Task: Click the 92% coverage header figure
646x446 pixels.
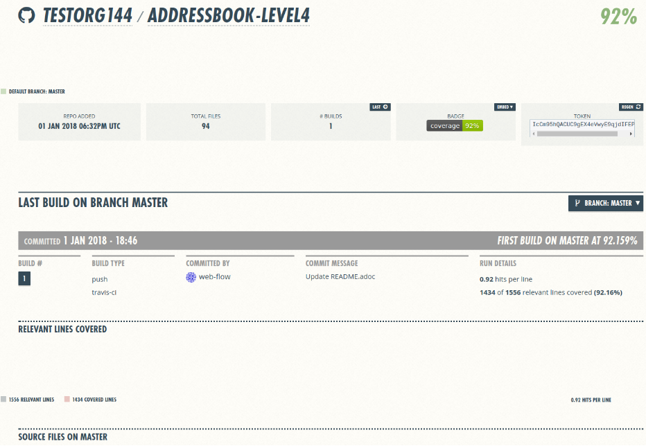Action: [618, 17]
